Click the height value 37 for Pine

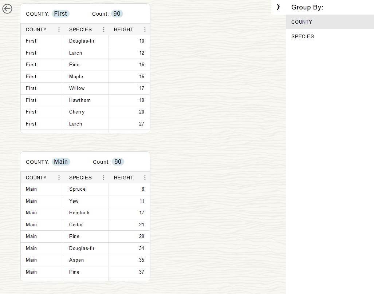click(x=142, y=272)
